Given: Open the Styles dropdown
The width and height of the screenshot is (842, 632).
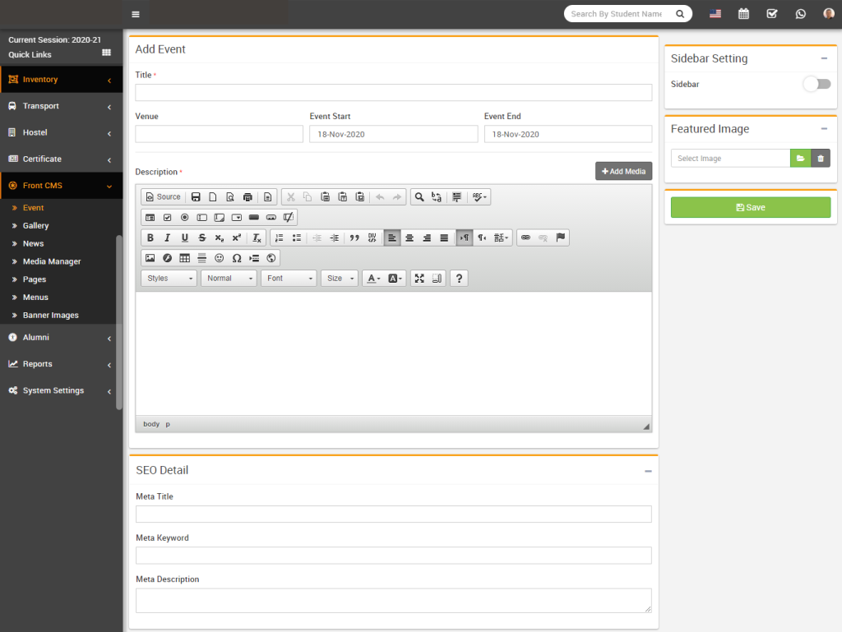Looking at the screenshot, I should click(169, 279).
